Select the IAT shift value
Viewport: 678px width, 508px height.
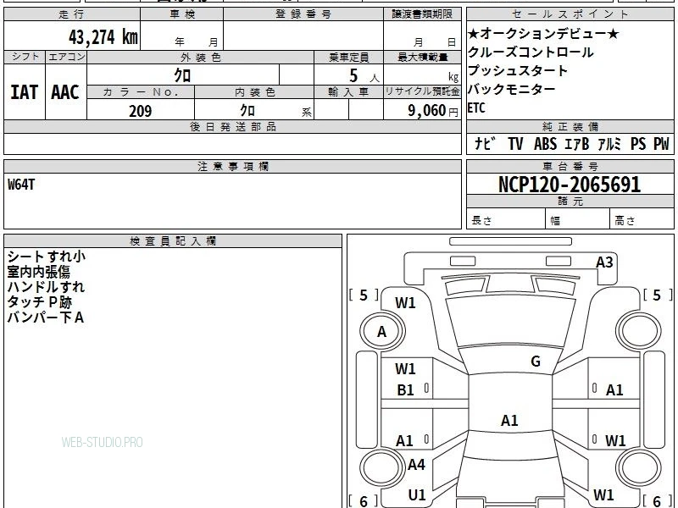[25, 92]
